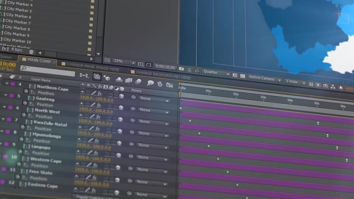Image resolution: width=354 pixels, height=199 pixels.
Task: Toggle mask and shape path visibility icon
Action: pos(148,65)
